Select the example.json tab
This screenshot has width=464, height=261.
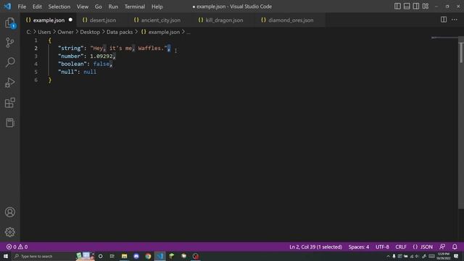tap(49, 20)
